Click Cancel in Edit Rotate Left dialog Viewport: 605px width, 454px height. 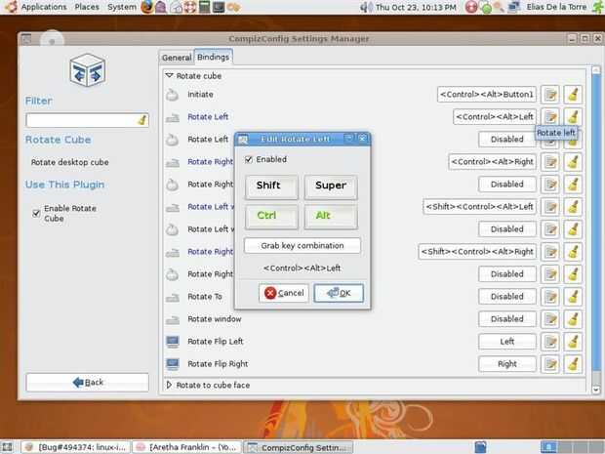tap(284, 294)
